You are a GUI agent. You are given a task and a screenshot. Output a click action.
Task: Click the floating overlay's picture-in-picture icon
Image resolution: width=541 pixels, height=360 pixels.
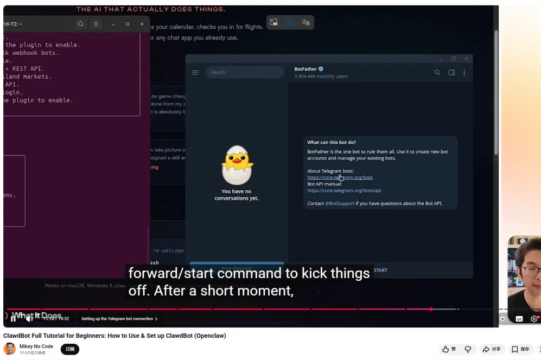click(273, 22)
